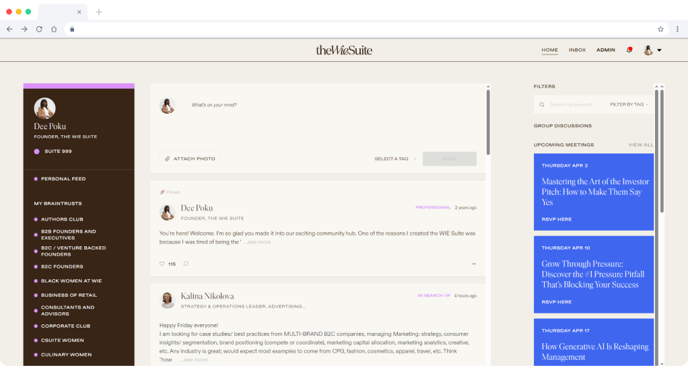Open PERSONAL FEED

(x=60, y=179)
